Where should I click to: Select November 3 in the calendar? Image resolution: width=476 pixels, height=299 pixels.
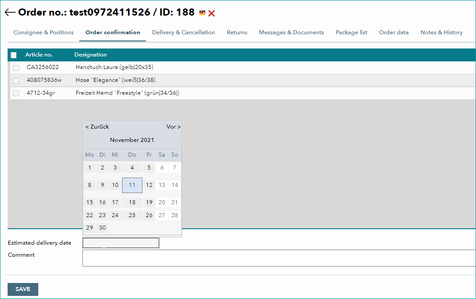115,168
